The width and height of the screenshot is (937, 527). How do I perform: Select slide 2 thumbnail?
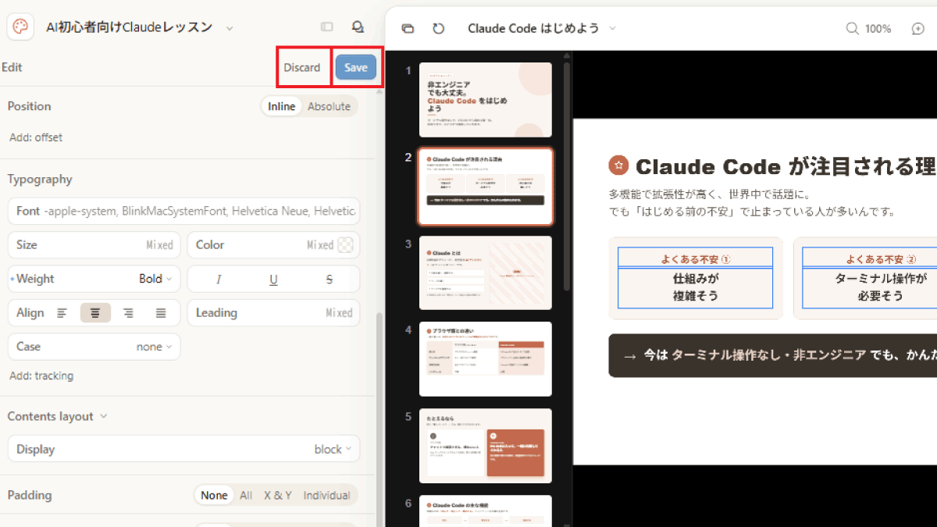[x=486, y=187]
